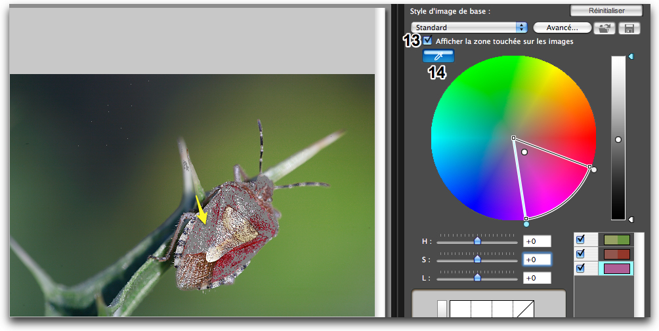Save picture style with floppy disk icon
Viewport: 659px width, 331px height.
629,28
